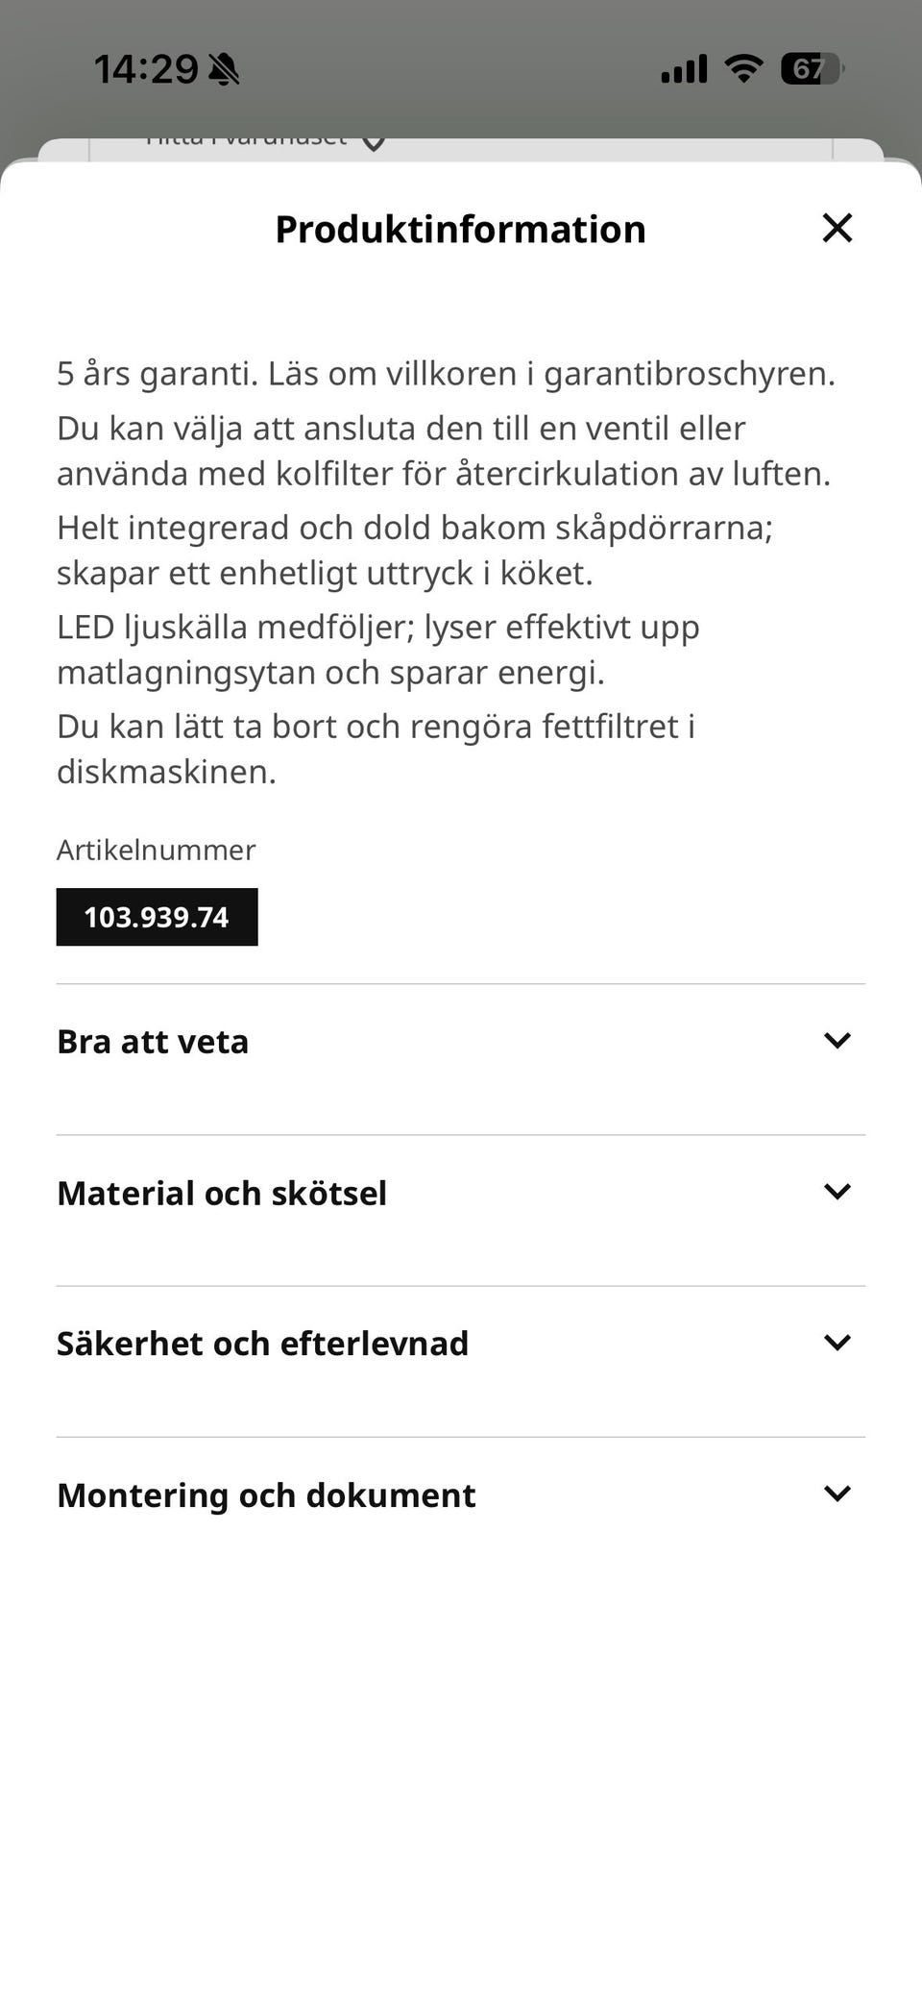The height and width of the screenshot is (2000, 922).
Task: Tap the 14:29 clock in status bar
Action: point(146,69)
